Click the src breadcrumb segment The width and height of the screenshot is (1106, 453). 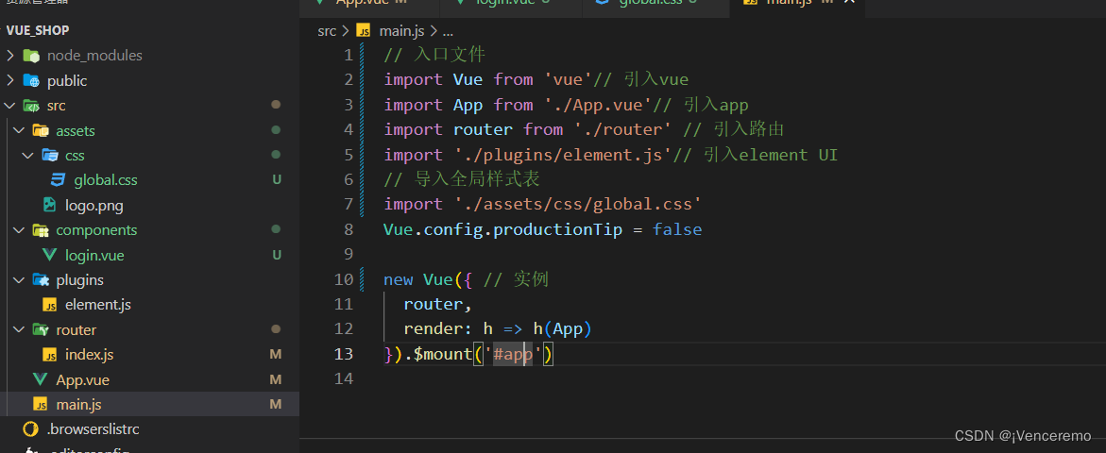click(x=327, y=31)
